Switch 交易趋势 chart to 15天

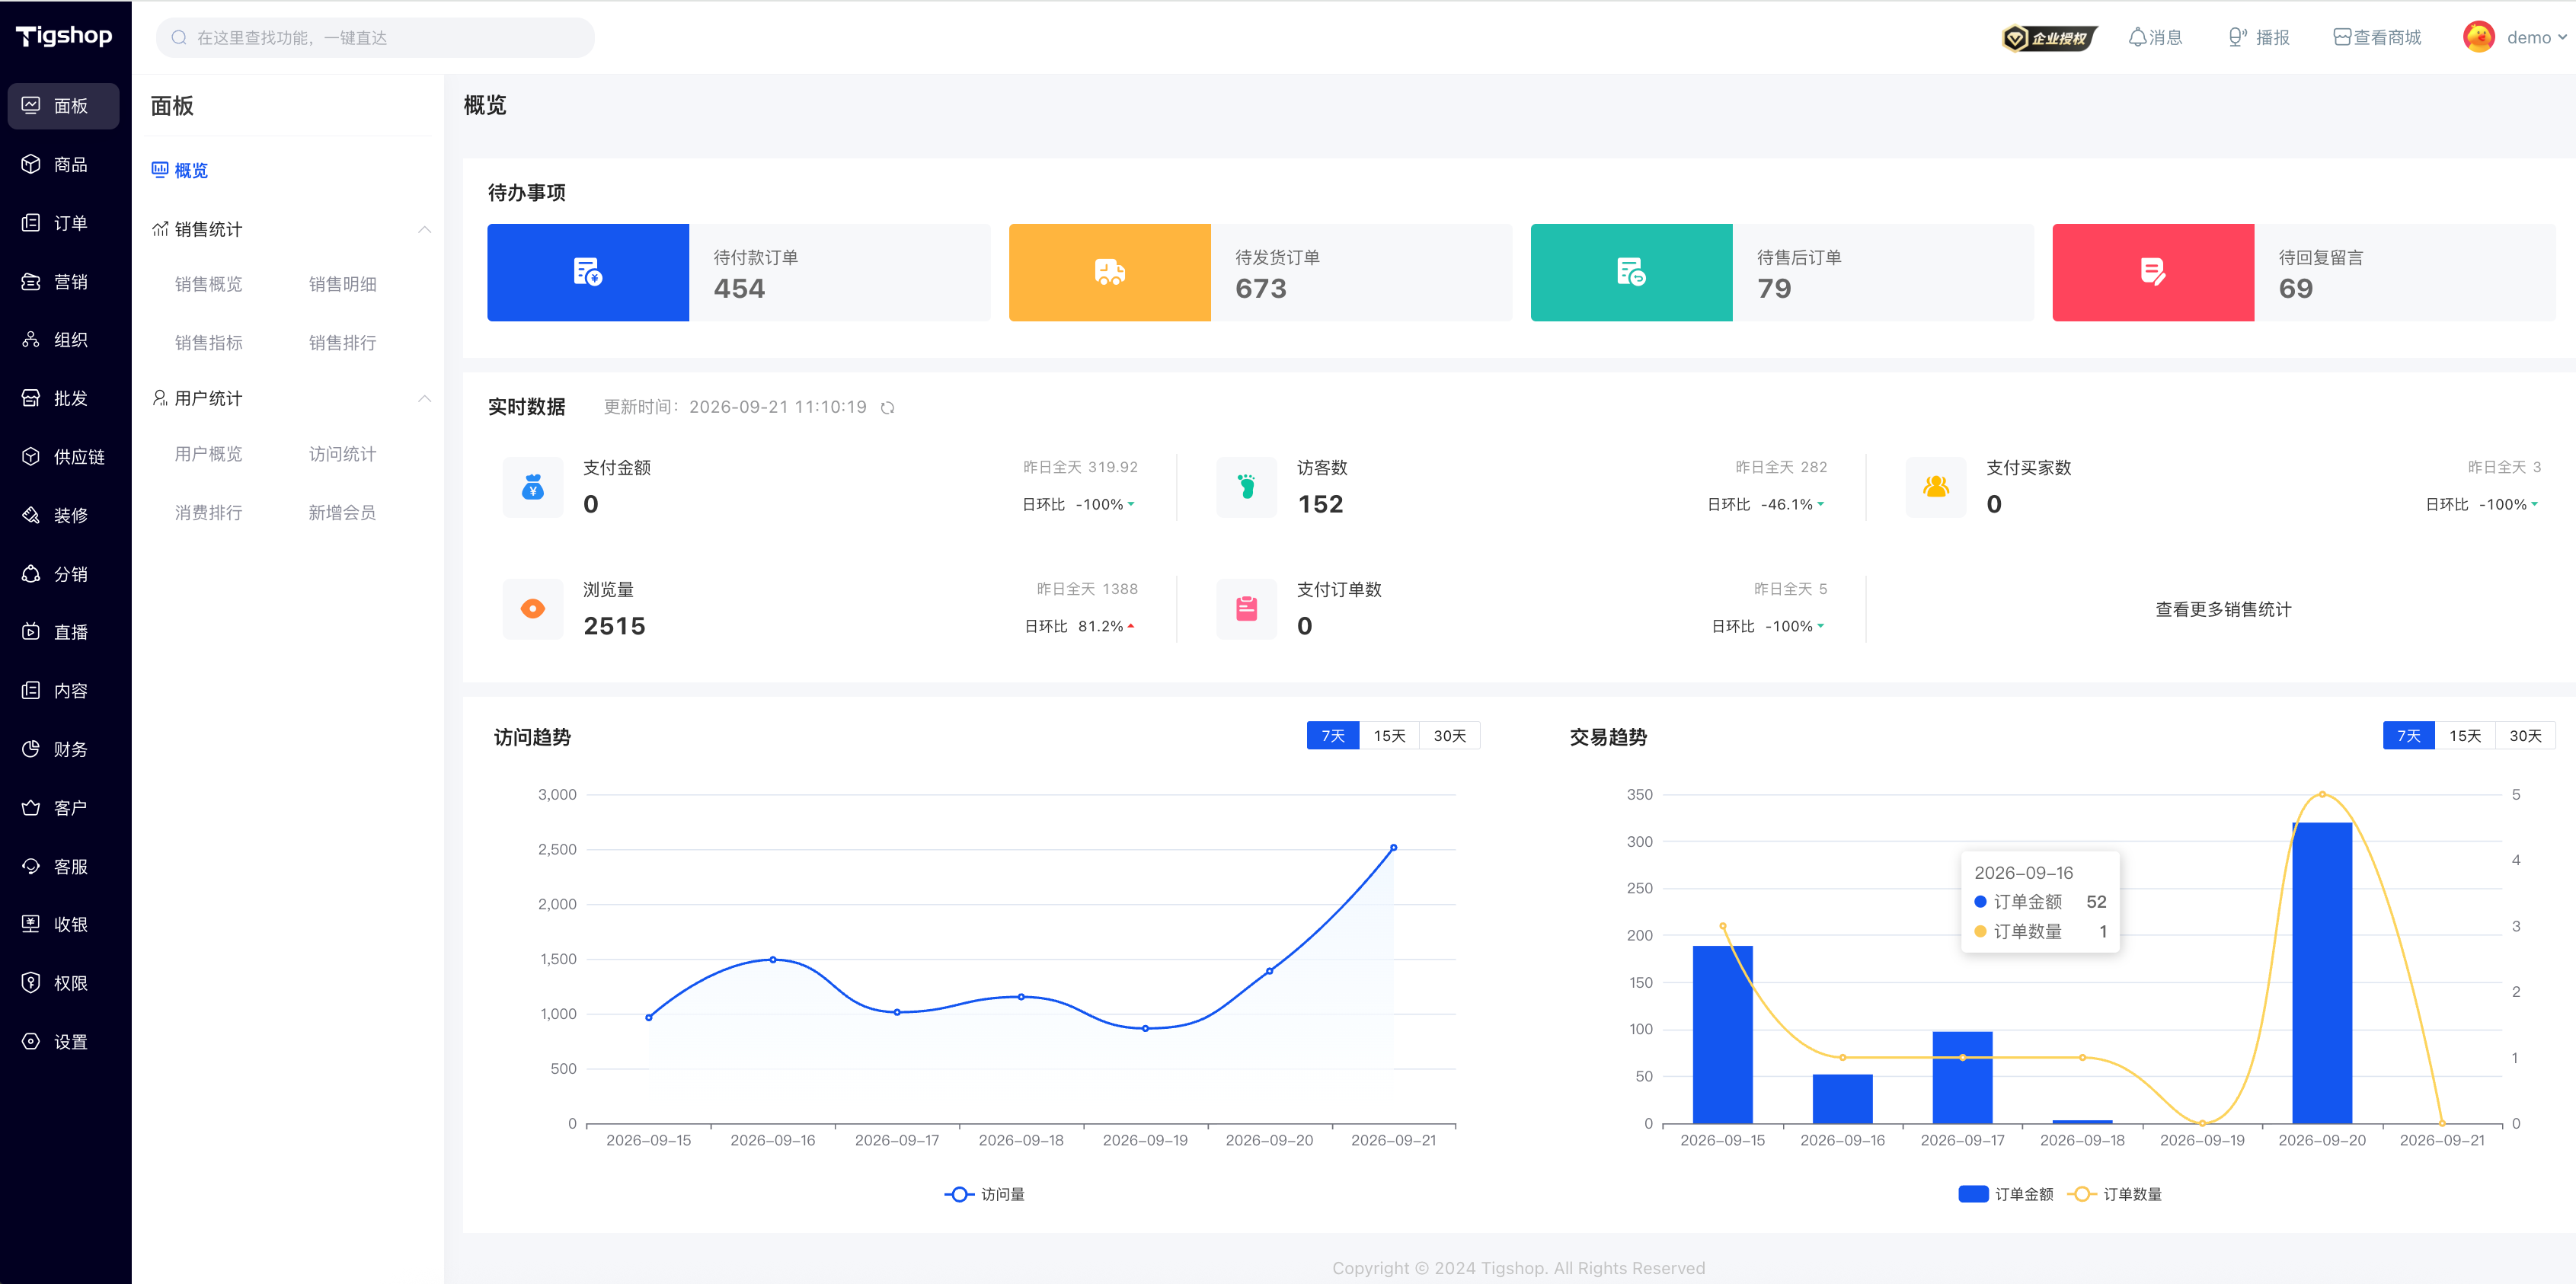(2465, 735)
